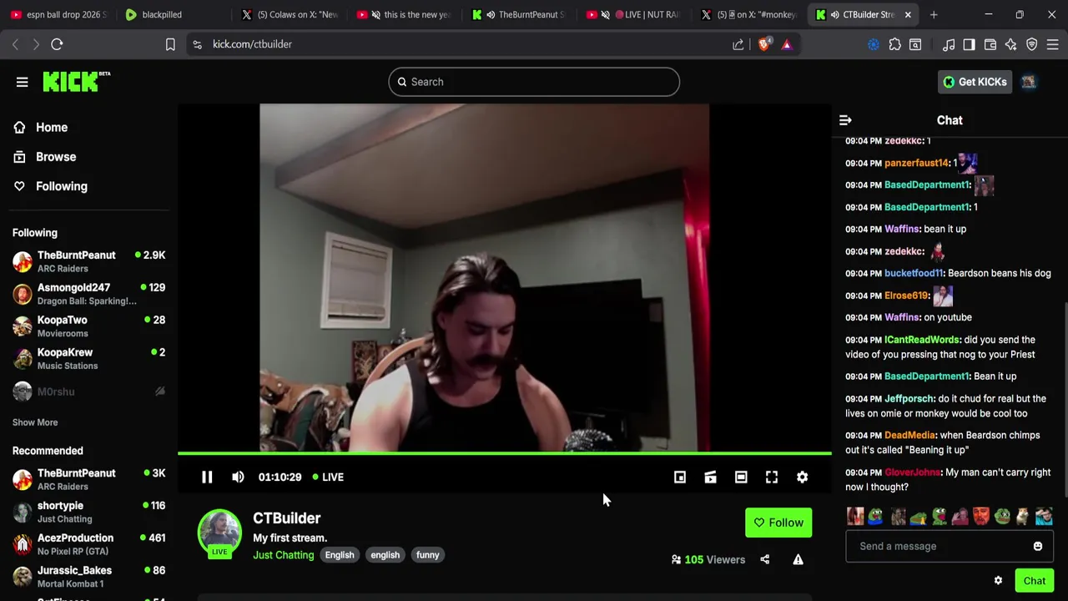The width and height of the screenshot is (1068, 601).
Task: Open Browse in sidebar
Action: [56, 157]
